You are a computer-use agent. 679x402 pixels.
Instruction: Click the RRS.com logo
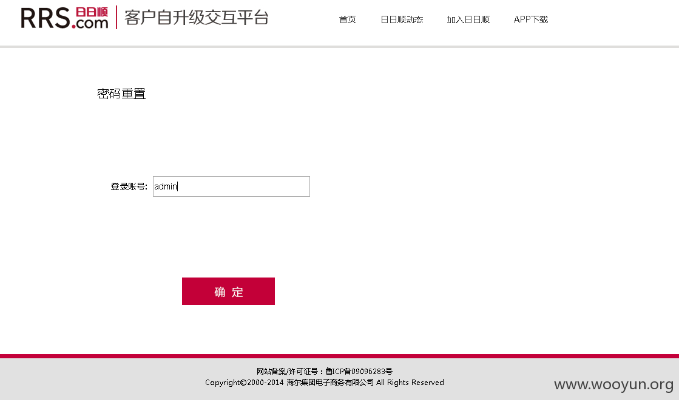pyautogui.click(x=64, y=18)
